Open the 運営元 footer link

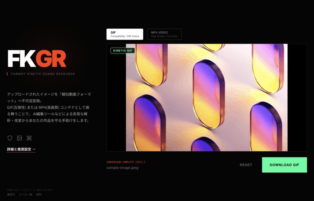pyautogui.click(x=11, y=194)
